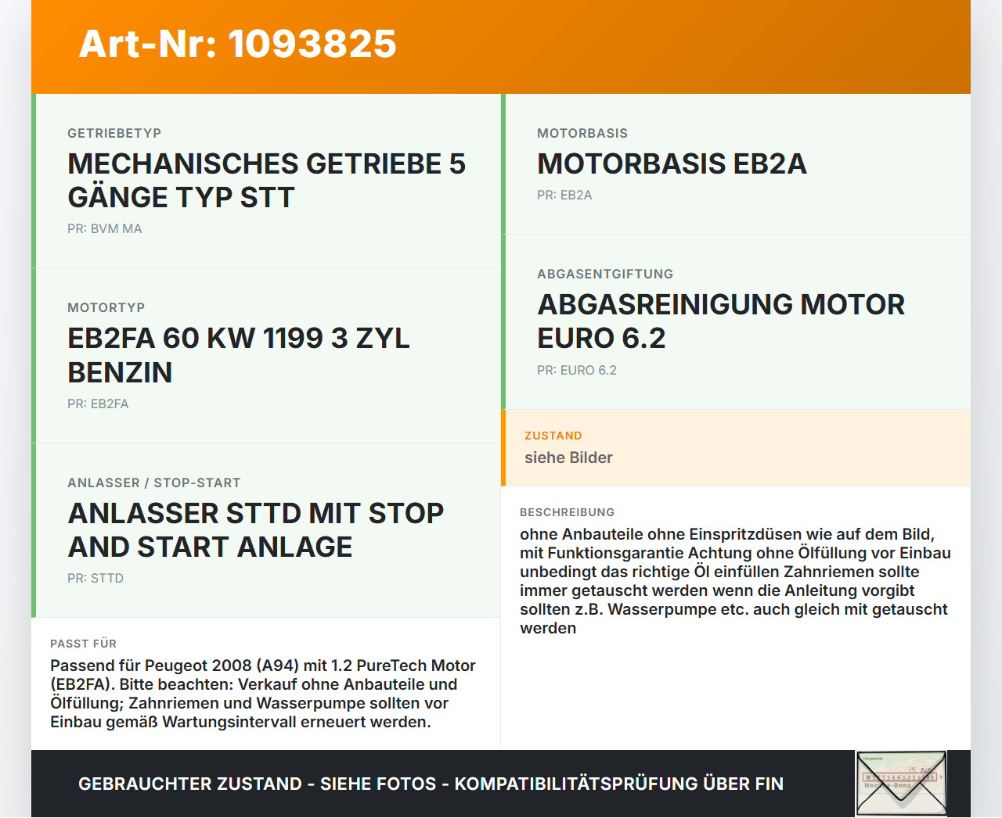Click the 'Gebrauchter Zustand - siehe Fotos' footer text
Screen dimensions: 1002x818
(431, 784)
